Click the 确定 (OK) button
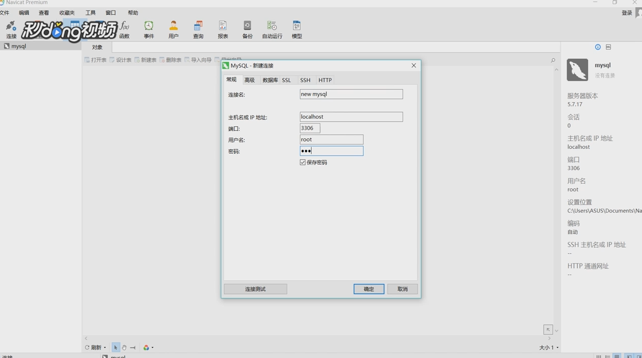642x358 pixels. (x=369, y=289)
